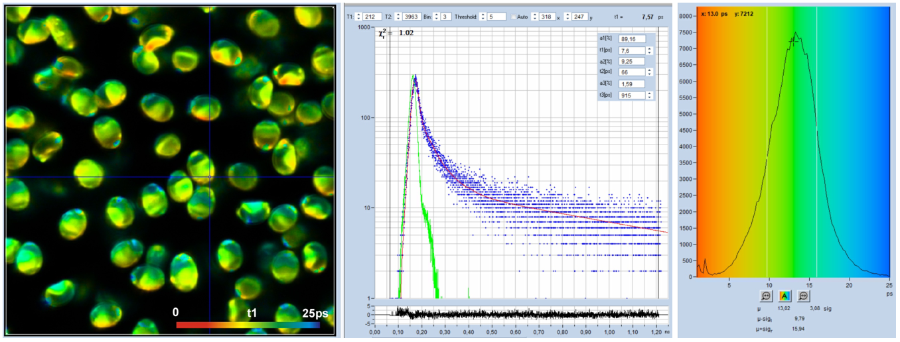
Task: Click the Bin spinner arrows
Action: pos(436,17)
